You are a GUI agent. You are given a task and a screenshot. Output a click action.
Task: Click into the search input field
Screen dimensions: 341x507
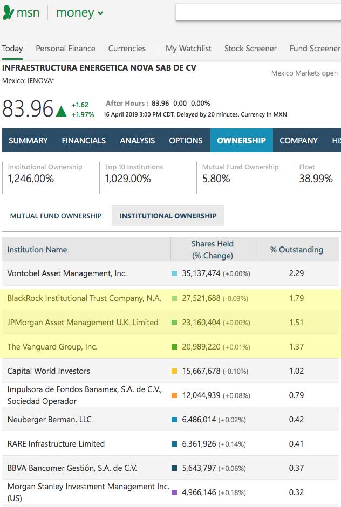point(258,12)
